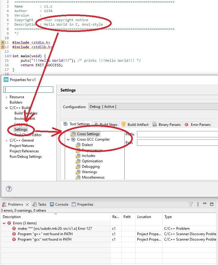
Task: Collapse the C/C++ Build tree node
Action: click(x=6, y=108)
